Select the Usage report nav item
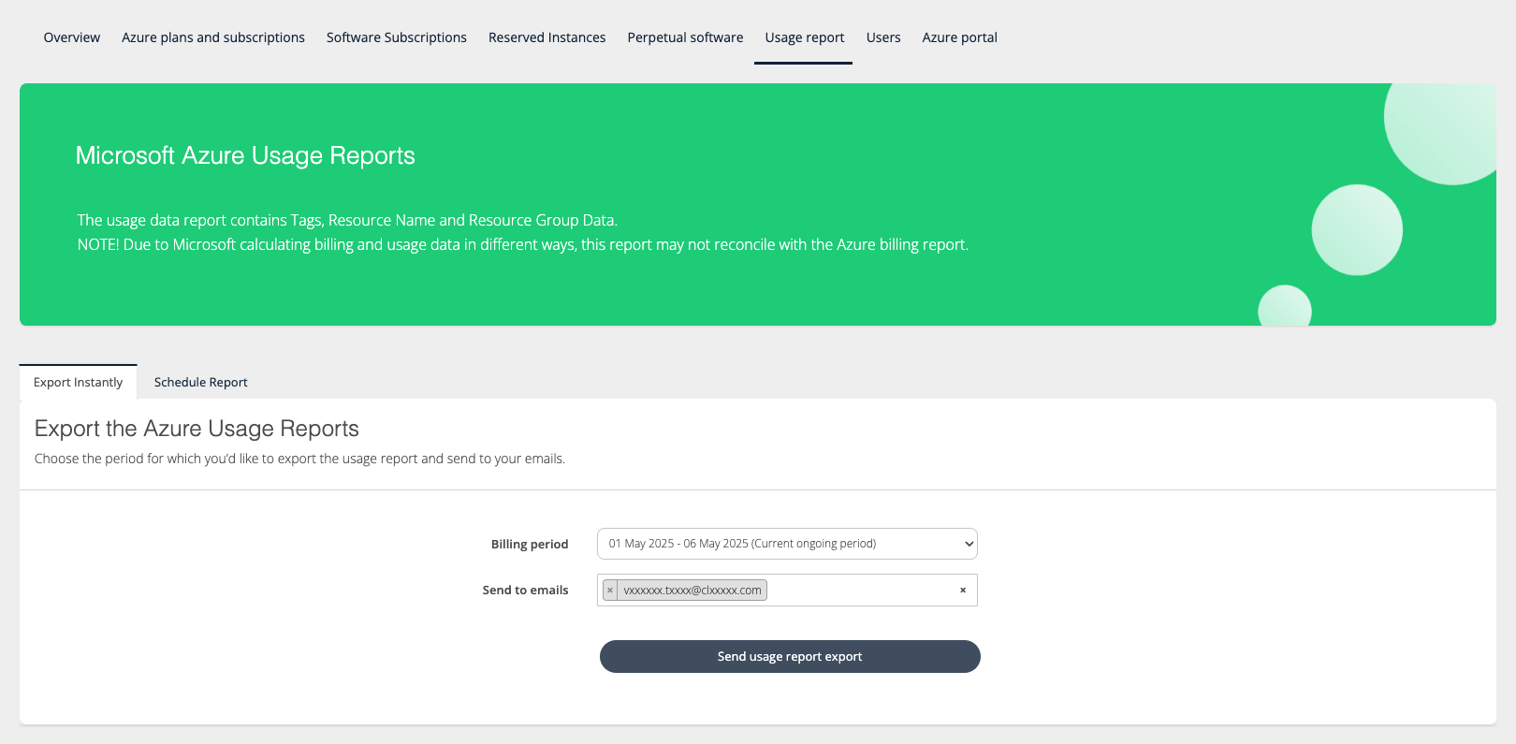 click(x=804, y=37)
